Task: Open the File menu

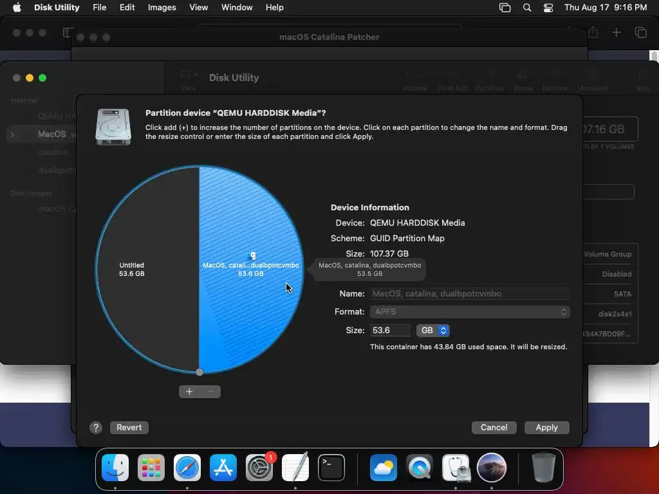Action: (100, 8)
